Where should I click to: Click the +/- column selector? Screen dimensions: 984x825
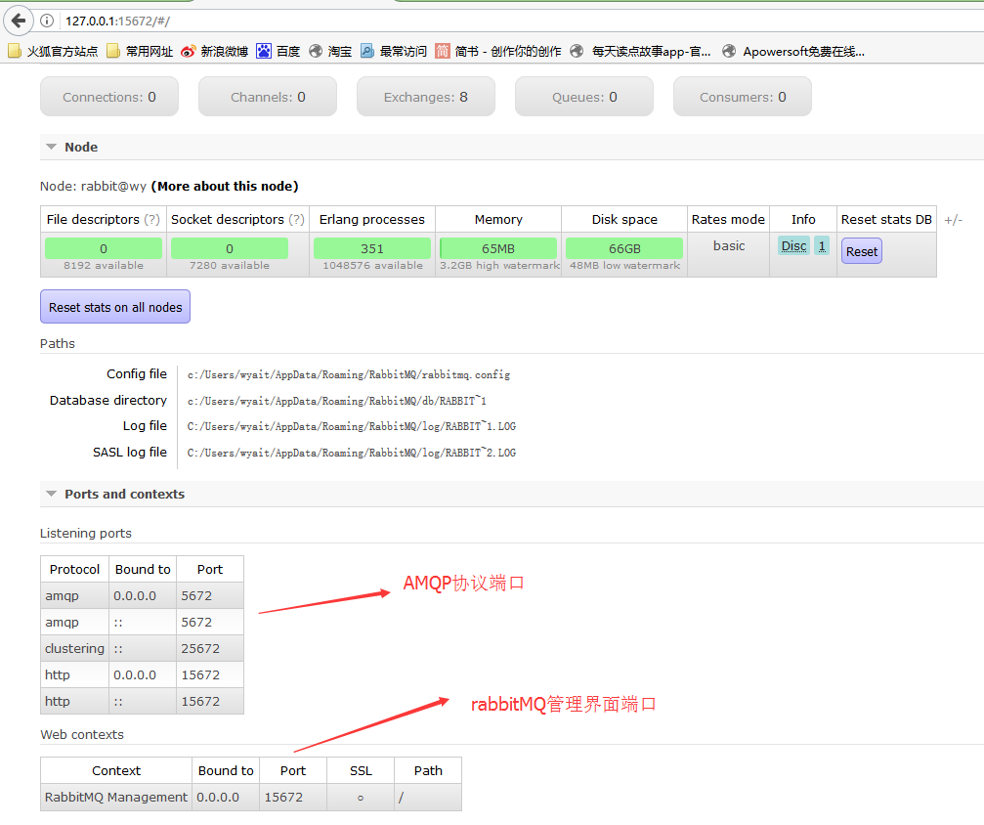pos(953,220)
